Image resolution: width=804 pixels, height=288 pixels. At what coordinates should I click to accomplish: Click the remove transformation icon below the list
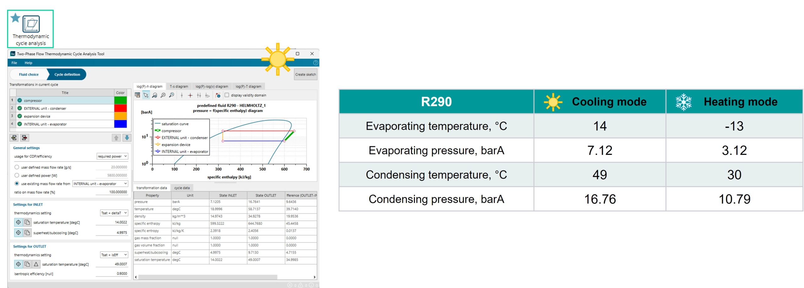tap(24, 138)
